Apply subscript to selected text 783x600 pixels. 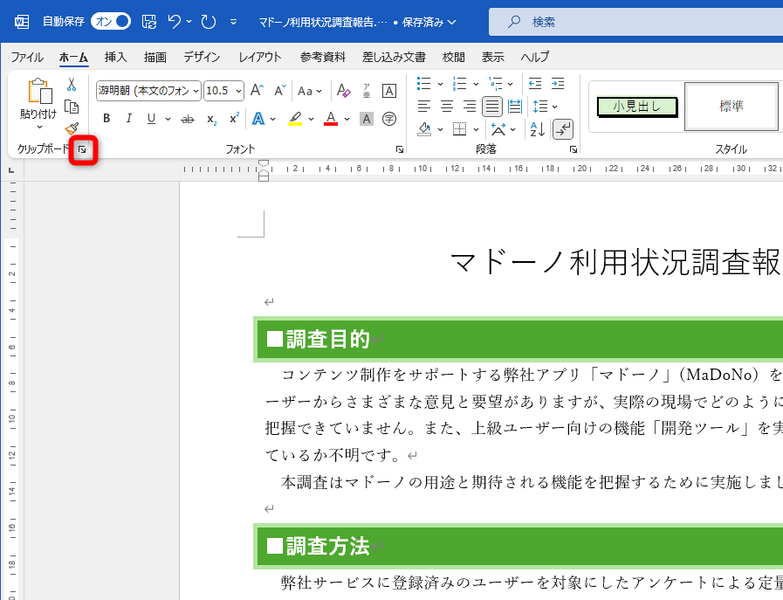[212, 120]
